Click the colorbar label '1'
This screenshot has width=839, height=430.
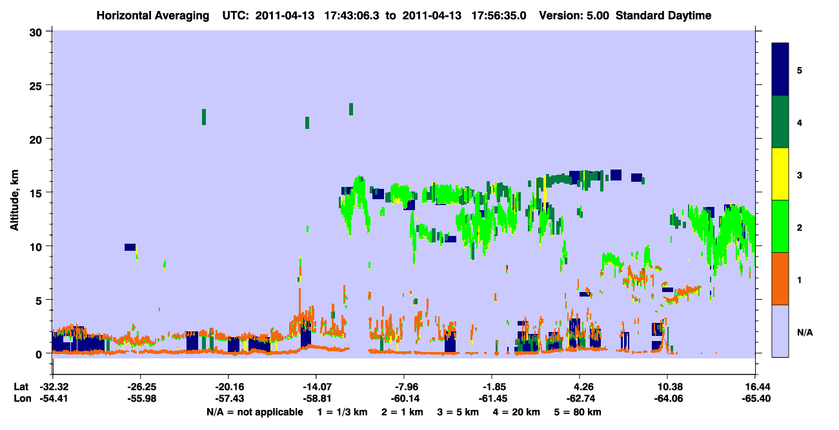click(x=800, y=280)
